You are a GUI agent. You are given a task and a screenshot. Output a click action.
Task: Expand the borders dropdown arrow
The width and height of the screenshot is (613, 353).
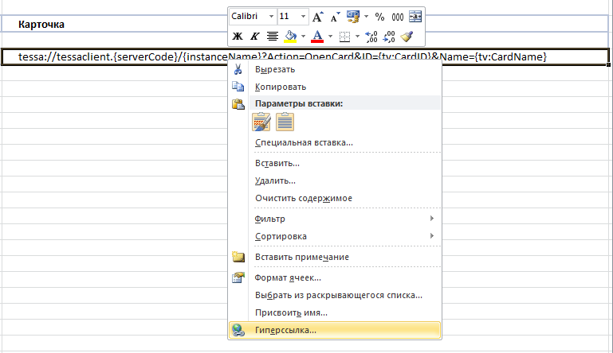coord(356,37)
